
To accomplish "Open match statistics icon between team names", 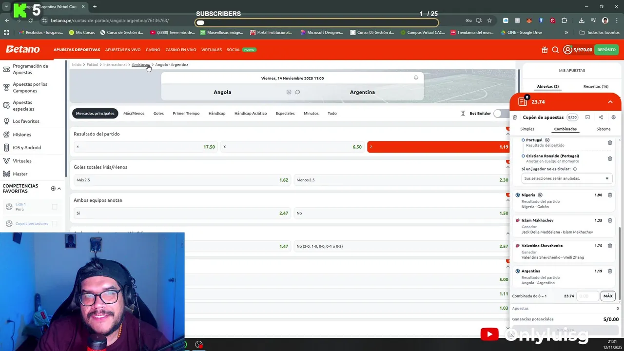I will click(289, 92).
